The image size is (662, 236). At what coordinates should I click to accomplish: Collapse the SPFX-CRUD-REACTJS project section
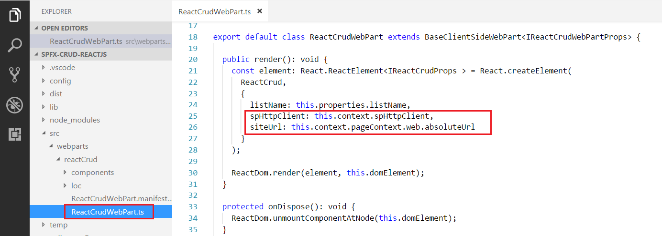point(74,54)
